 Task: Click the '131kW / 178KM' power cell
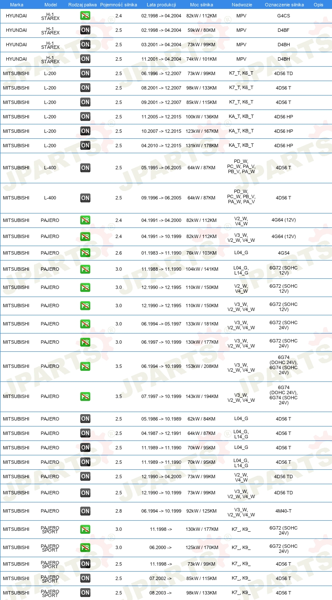click(x=202, y=146)
